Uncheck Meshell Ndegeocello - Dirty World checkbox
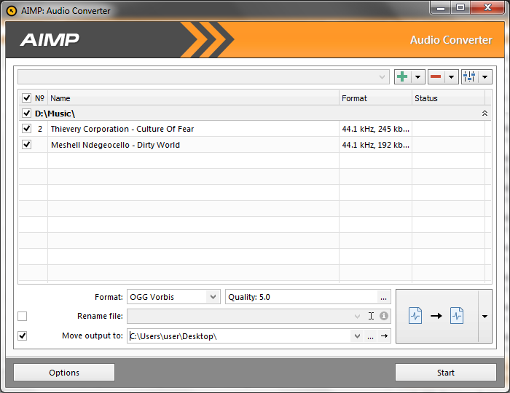 click(26, 145)
